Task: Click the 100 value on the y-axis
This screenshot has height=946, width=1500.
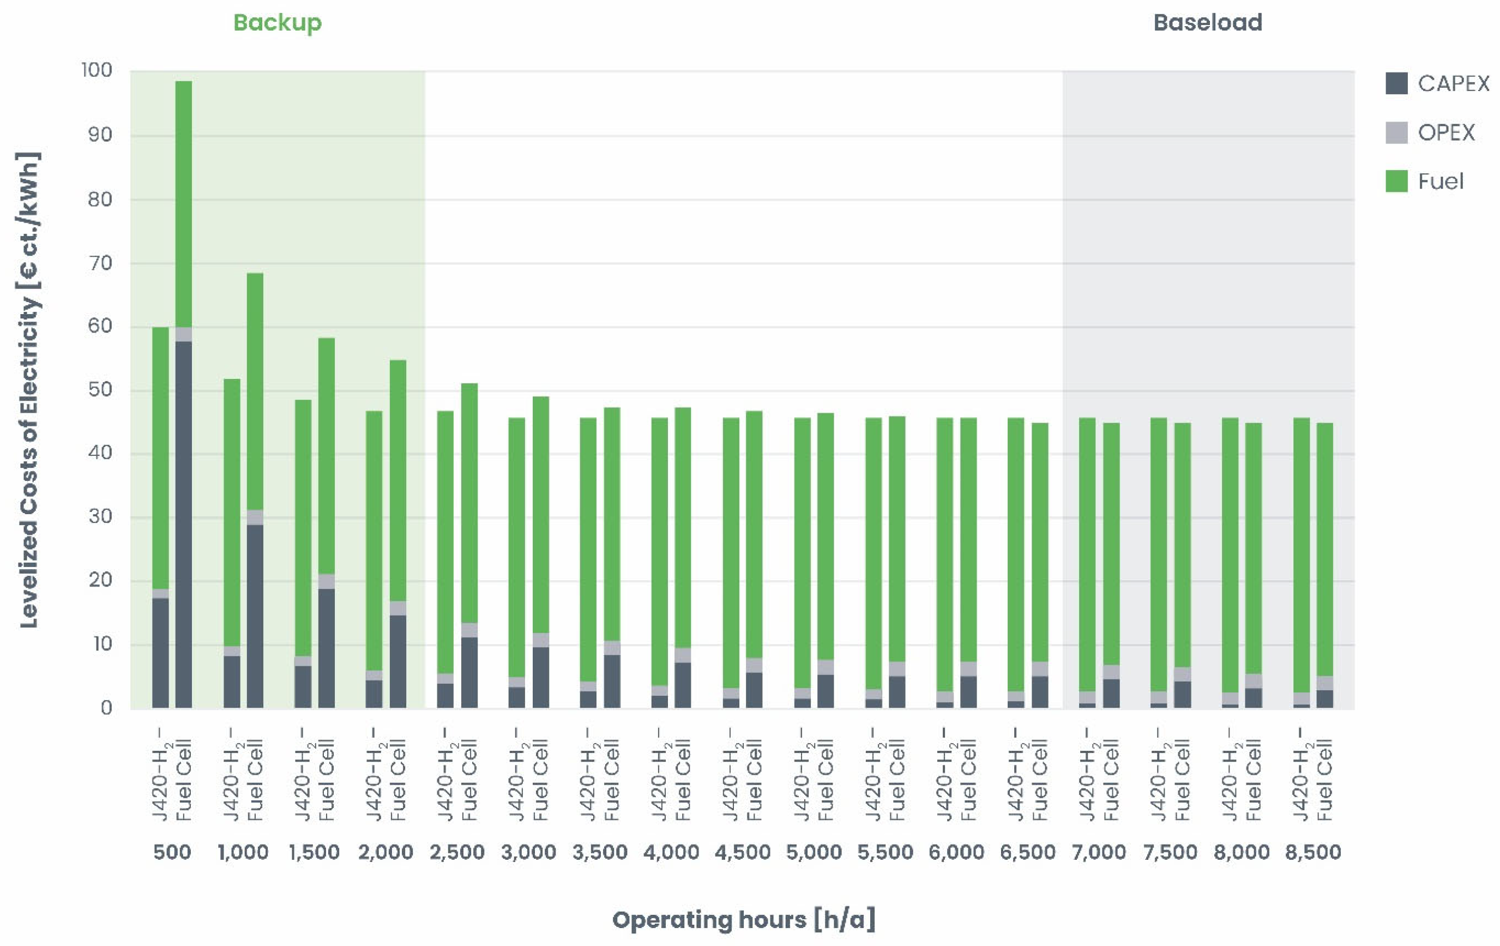Action: [x=97, y=70]
